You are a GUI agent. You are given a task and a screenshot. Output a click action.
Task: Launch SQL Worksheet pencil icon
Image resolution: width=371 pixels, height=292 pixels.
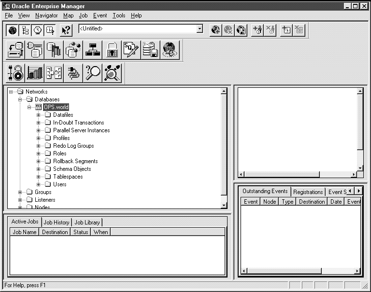131,50
